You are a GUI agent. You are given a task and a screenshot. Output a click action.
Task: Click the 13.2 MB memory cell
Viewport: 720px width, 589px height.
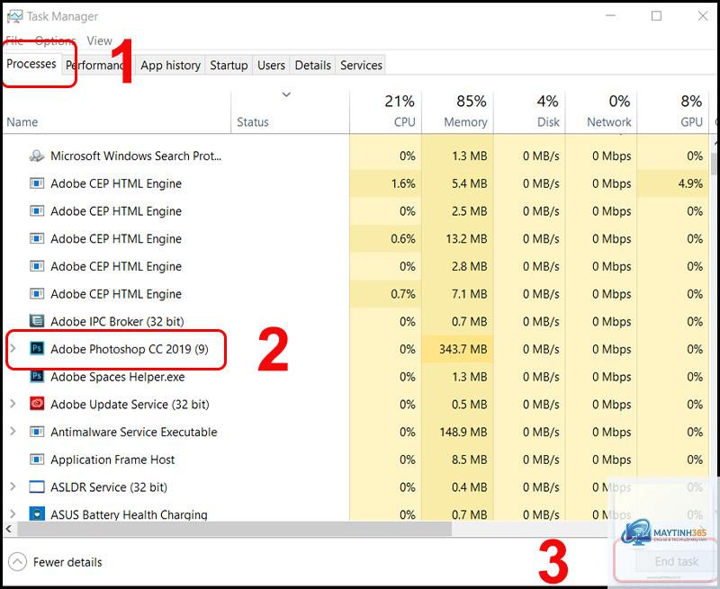pos(457,238)
